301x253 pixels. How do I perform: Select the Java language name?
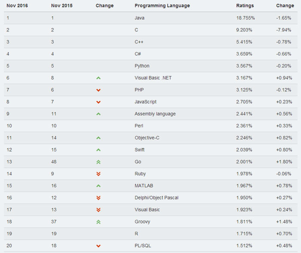coord(140,18)
